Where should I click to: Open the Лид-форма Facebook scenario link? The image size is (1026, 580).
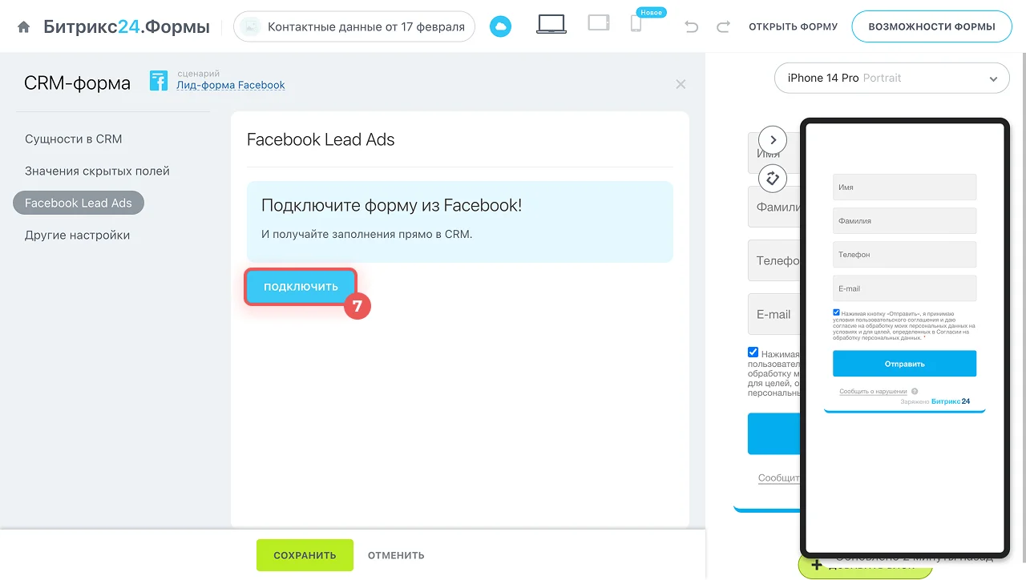[231, 85]
